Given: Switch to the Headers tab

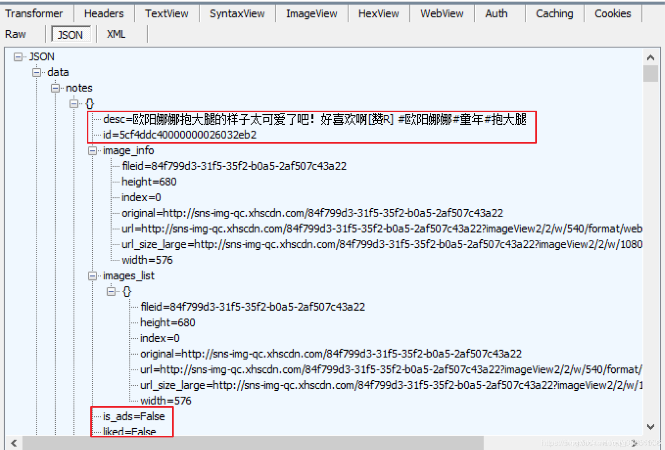Looking at the screenshot, I should 104,13.
